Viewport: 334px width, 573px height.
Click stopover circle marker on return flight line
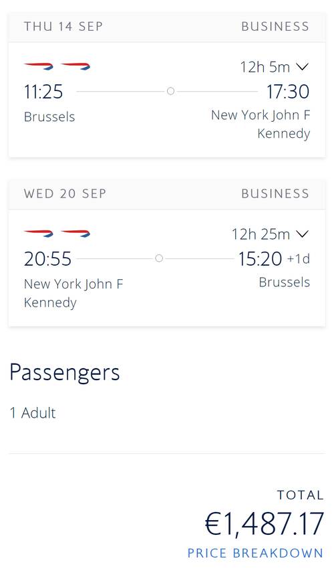[158, 258]
